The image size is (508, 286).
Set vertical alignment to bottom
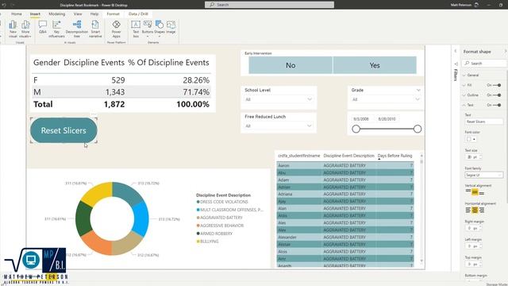tap(482, 192)
